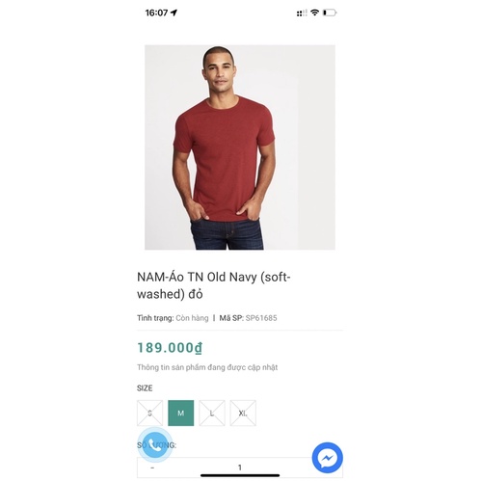This screenshot has width=481, height=481.
Task: Select size S option
Action: [149, 413]
